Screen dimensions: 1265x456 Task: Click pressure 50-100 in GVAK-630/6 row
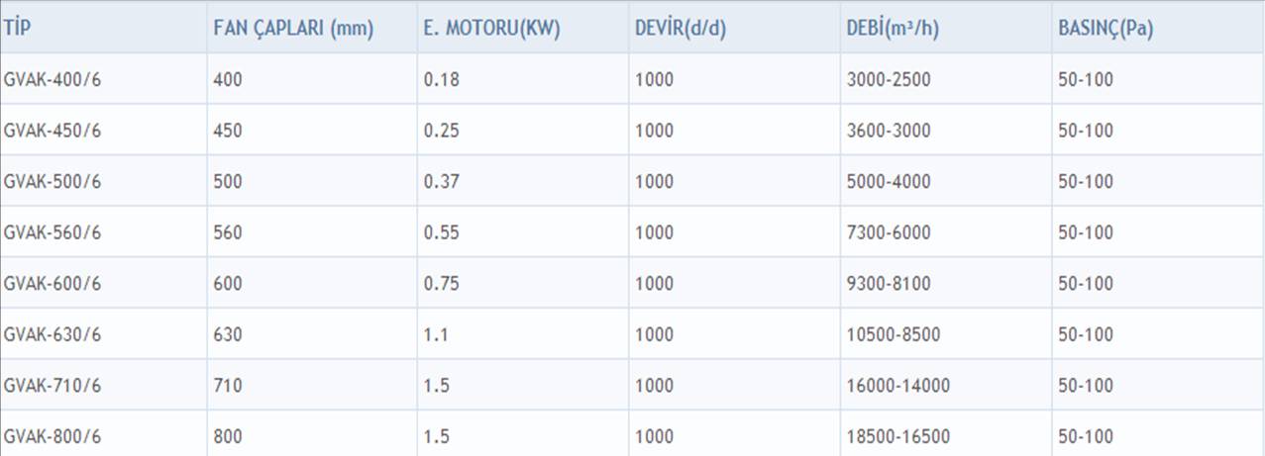click(1086, 334)
